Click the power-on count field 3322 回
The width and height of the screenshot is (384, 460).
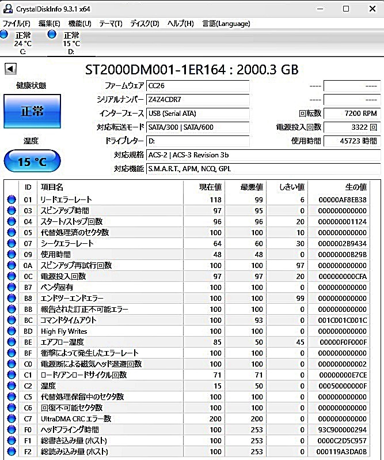pyautogui.click(x=352, y=127)
